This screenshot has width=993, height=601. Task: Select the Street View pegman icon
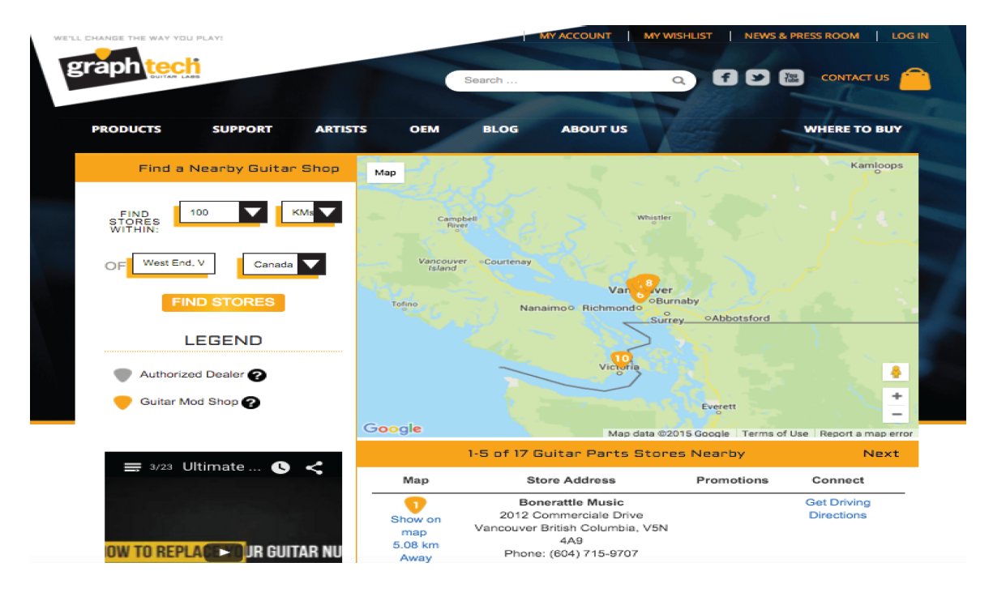click(x=896, y=373)
